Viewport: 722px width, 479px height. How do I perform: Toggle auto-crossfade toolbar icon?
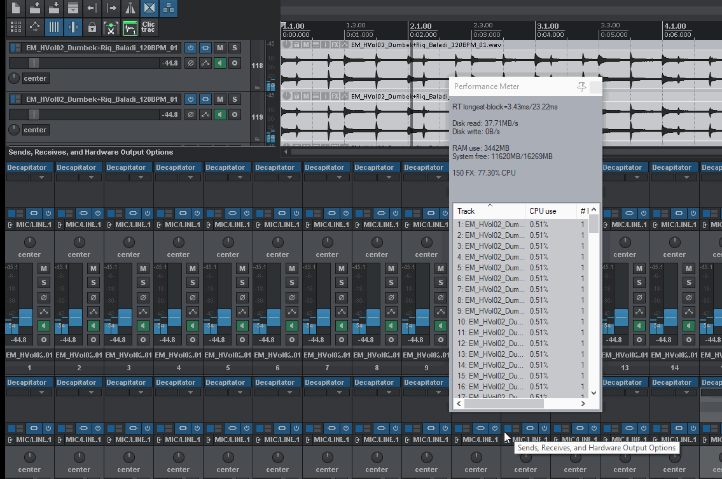[149, 8]
